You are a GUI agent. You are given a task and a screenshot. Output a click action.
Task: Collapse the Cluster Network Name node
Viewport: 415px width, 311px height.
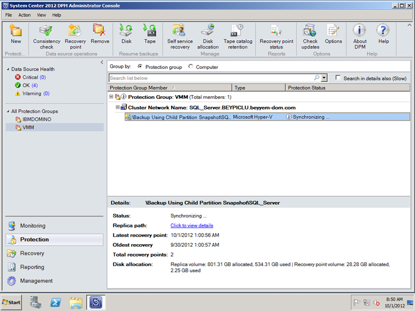118,107
